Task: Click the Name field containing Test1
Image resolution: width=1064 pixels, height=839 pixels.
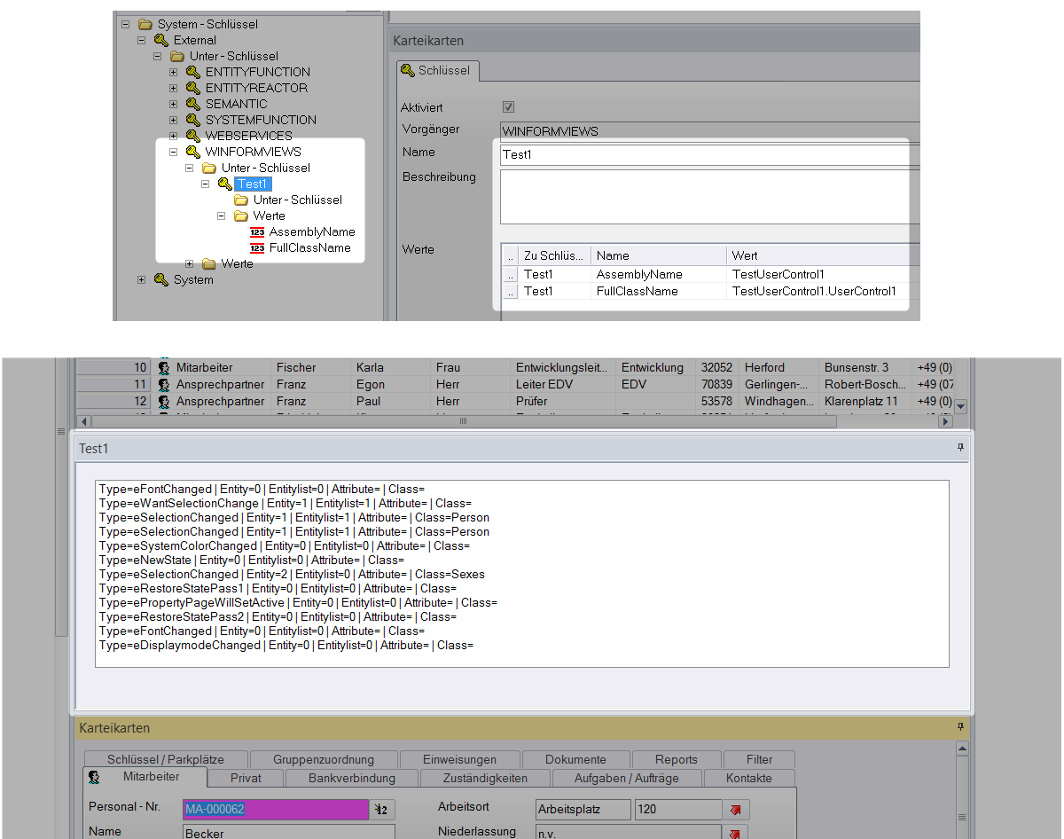Action: point(709,154)
